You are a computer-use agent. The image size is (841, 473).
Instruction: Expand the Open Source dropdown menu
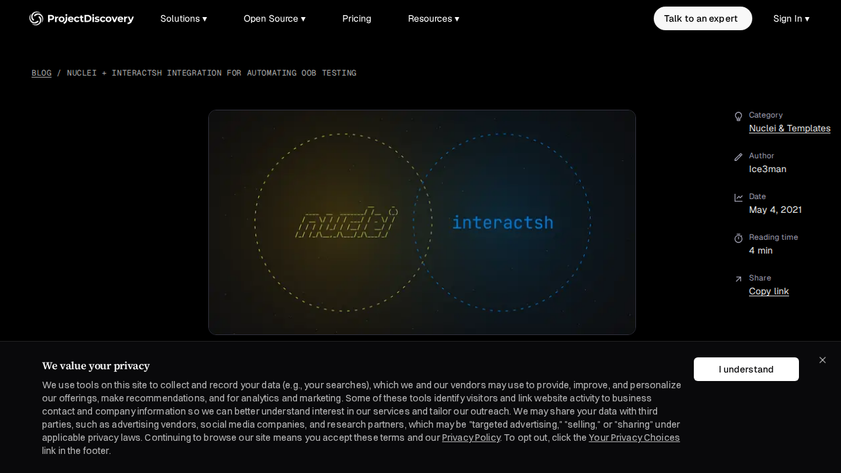[x=275, y=18]
